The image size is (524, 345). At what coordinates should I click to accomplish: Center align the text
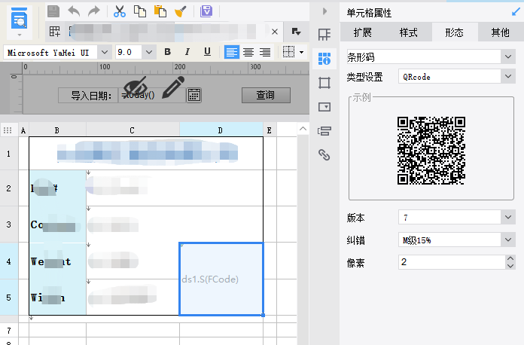[x=248, y=52]
